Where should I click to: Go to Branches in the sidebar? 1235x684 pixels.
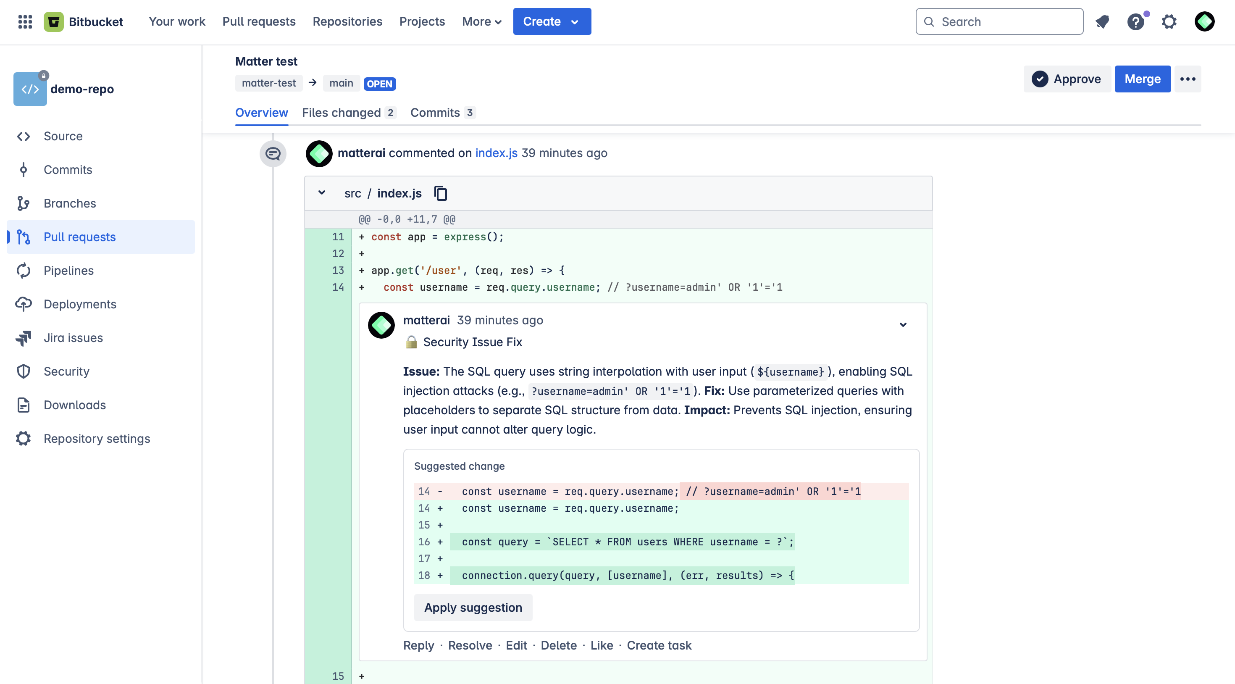(x=69, y=203)
